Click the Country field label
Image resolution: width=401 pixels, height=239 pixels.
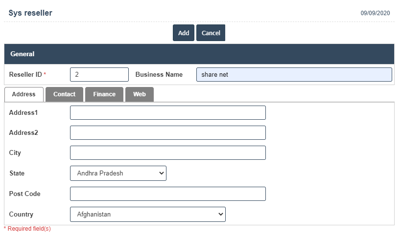tap(21, 214)
